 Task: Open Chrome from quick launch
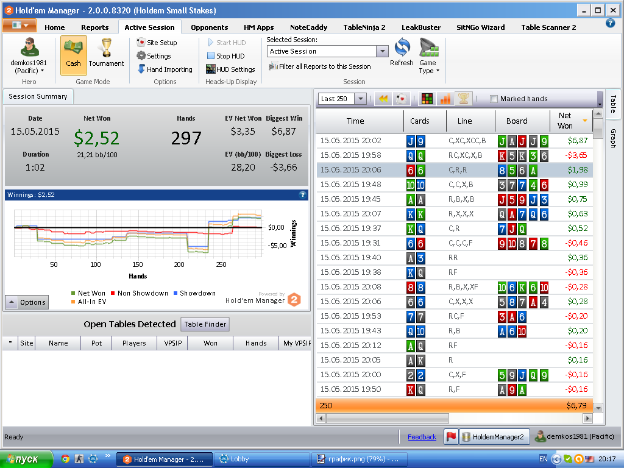[x=65, y=459]
